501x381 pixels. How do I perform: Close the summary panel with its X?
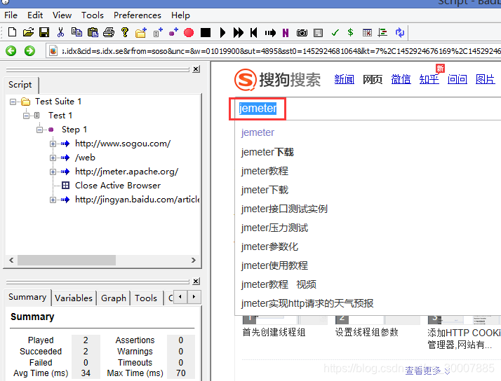coord(196,282)
